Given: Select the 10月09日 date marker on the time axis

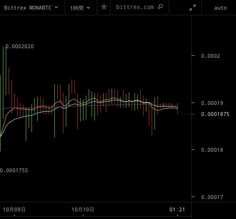Looking at the screenshot, I should tap(14, 209).
